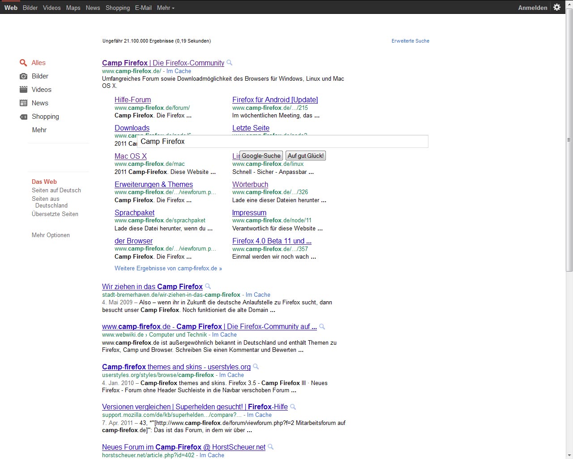Preview 'Wir ziehen in das Camp Firefox' result
Screen dimensions: 573x459
(x=208, y=286)
